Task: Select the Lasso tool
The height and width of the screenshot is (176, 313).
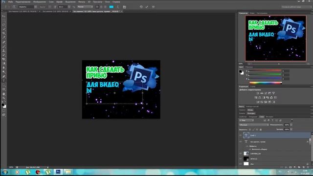Action: (4, 24)
